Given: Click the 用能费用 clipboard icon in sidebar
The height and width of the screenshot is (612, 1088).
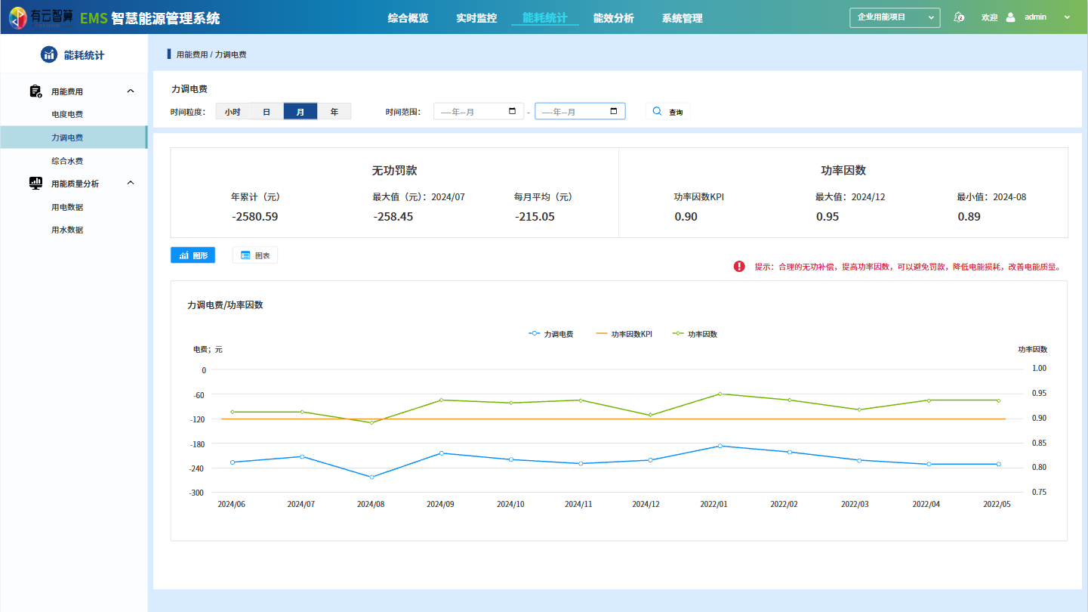Looking at the screenshot, I should (x=35, y=91).
